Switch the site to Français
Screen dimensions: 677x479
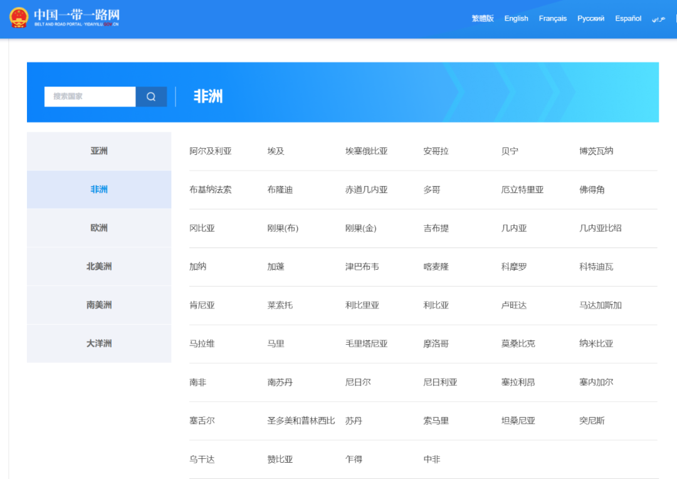coord(552,18)
